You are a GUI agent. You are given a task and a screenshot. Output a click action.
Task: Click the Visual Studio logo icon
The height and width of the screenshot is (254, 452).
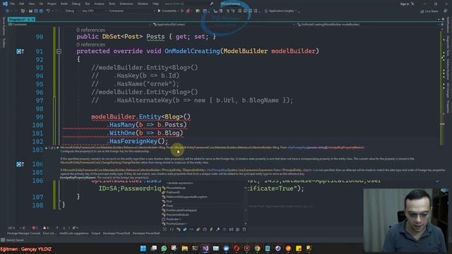pyautogui.click(x=5, y=4)
